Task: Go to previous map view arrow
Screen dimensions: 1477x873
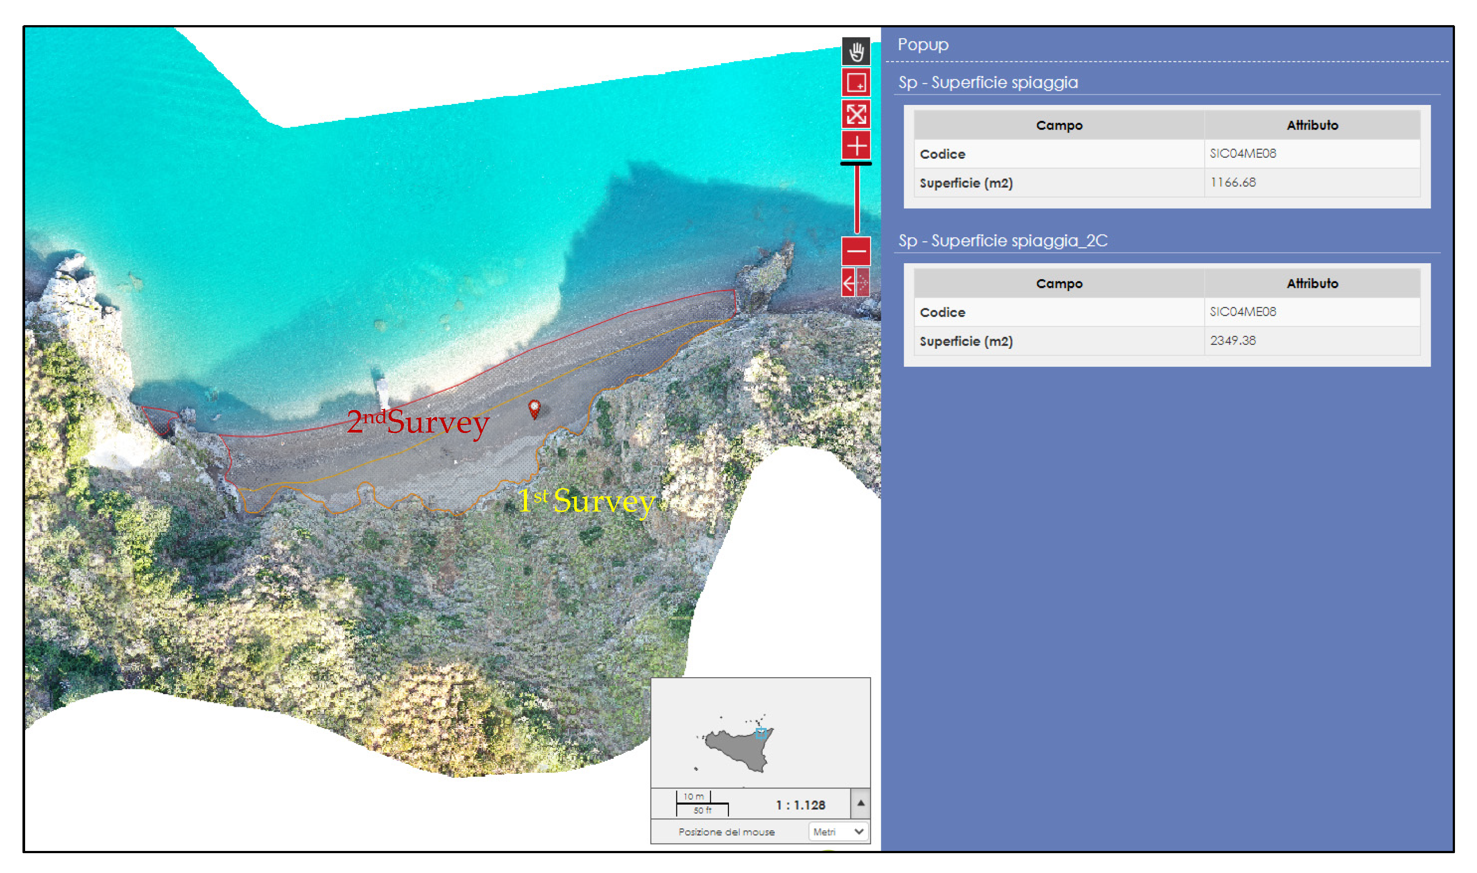Action: pos(848,283)
